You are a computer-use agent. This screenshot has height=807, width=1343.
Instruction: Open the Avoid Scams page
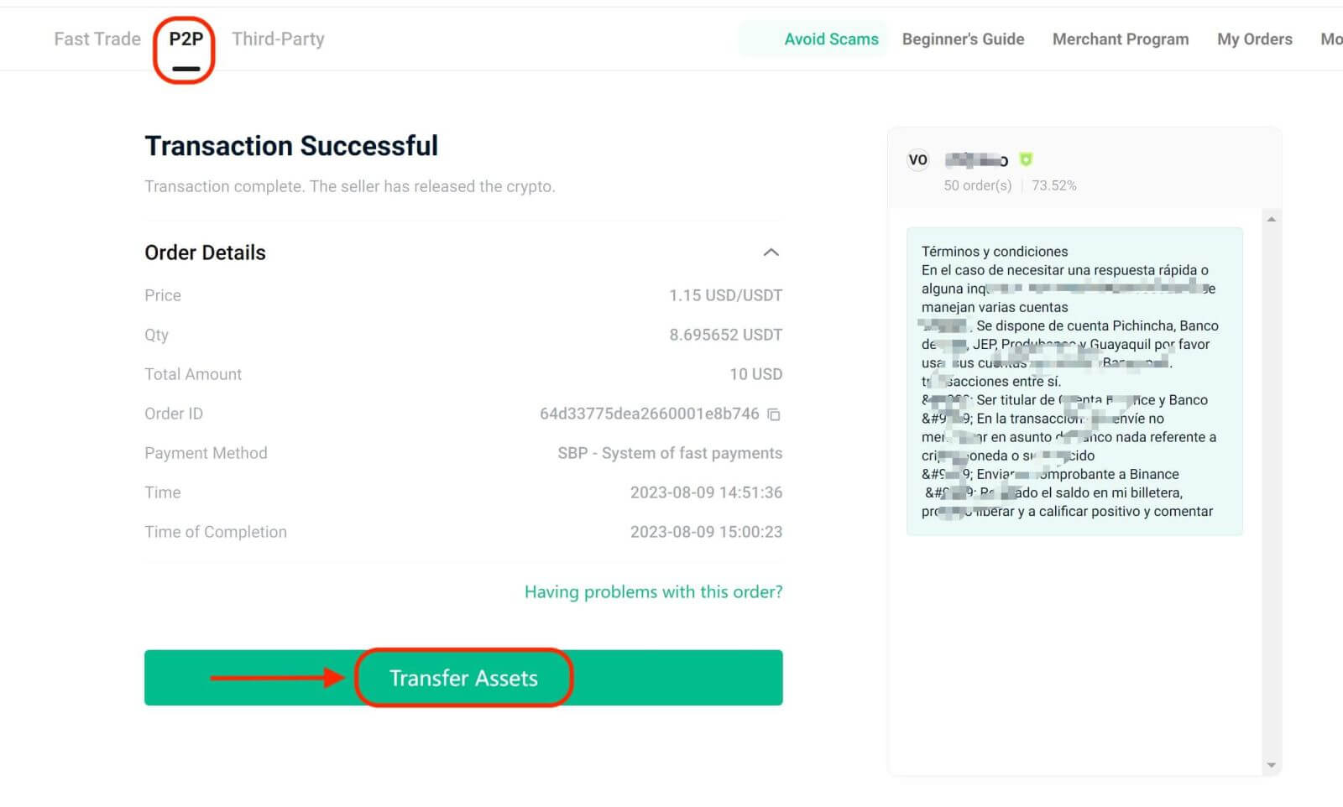(832, 39)
